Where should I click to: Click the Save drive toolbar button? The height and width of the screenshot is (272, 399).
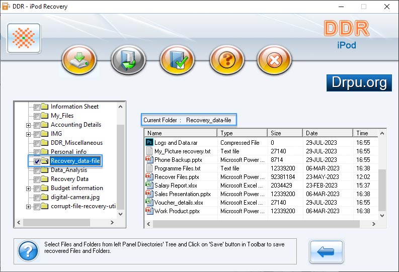point(79,60)
